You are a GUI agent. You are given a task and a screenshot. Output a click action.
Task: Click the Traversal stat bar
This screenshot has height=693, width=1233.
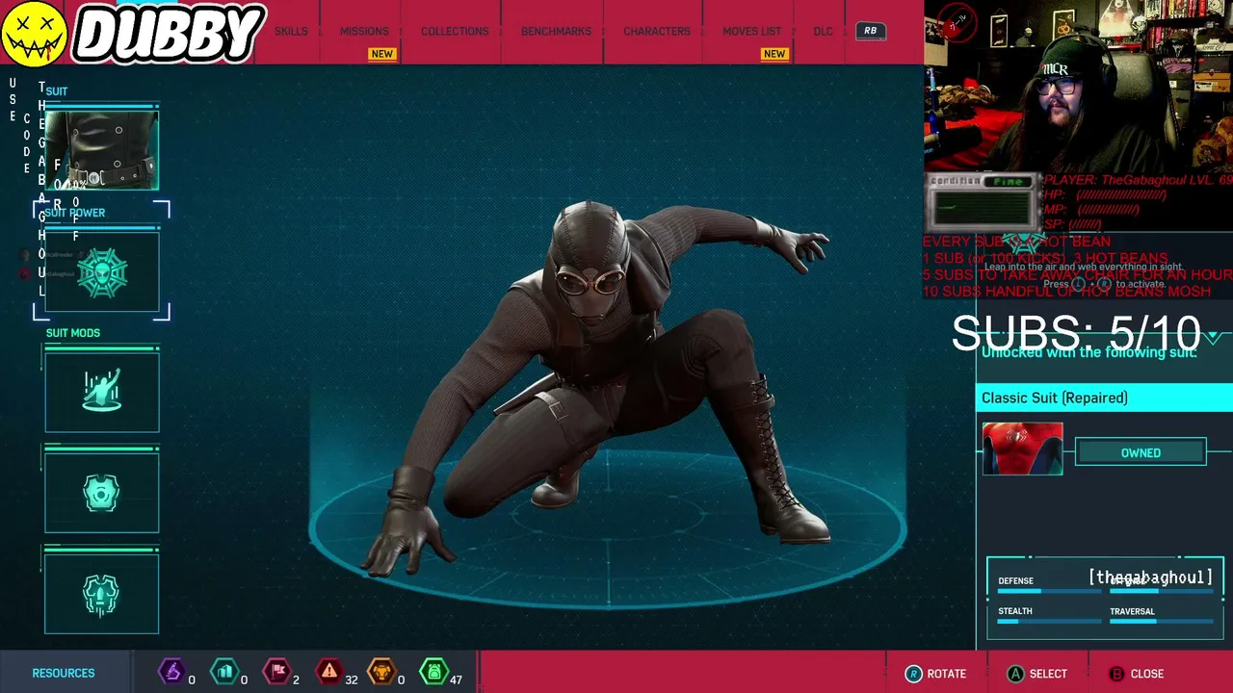1161,622
